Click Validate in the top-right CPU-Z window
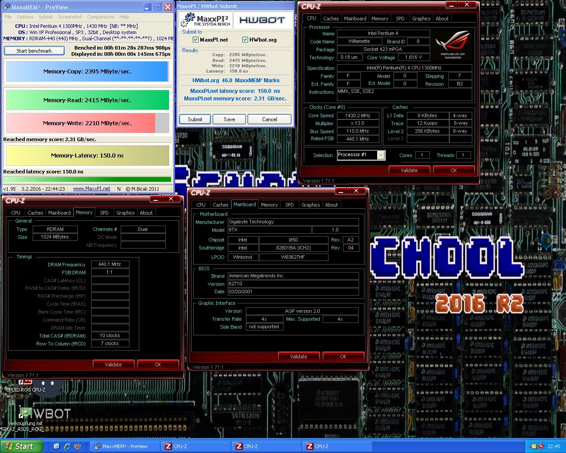Screen dimensions: 566x453 click(x=409, y=170)
